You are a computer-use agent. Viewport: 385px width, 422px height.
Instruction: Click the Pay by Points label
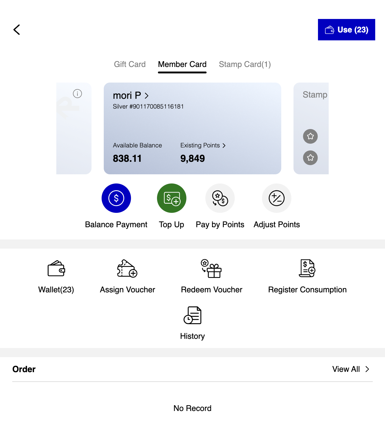point(220,224)
